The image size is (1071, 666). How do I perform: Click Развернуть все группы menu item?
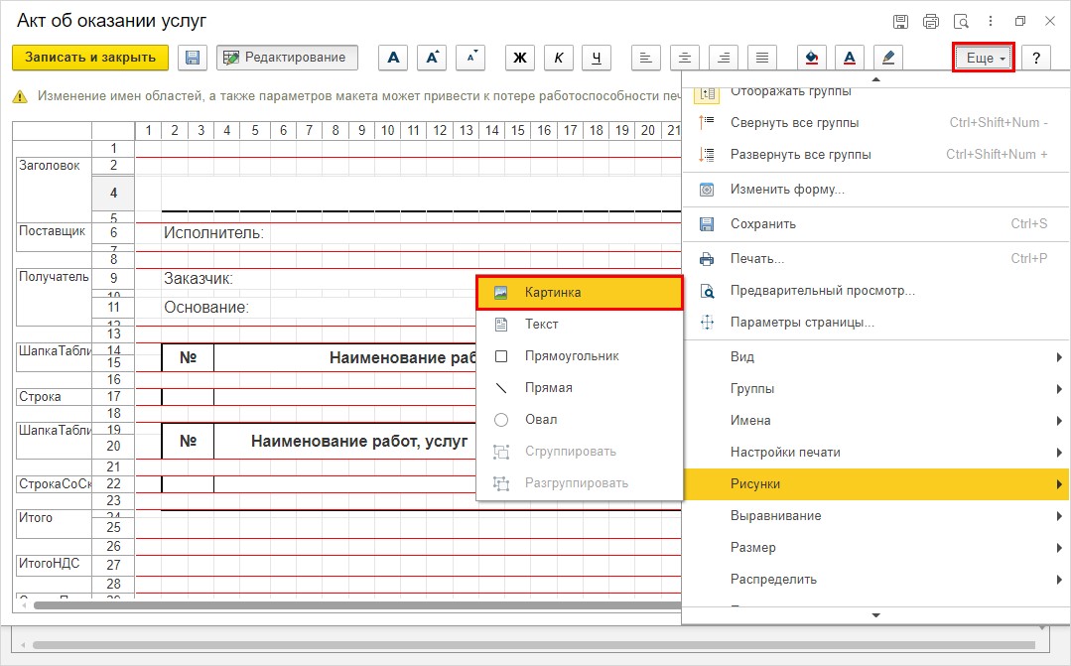875,155
